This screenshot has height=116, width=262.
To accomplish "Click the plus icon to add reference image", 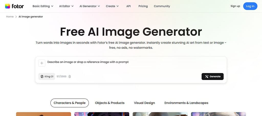I will [x=42, y=63].
